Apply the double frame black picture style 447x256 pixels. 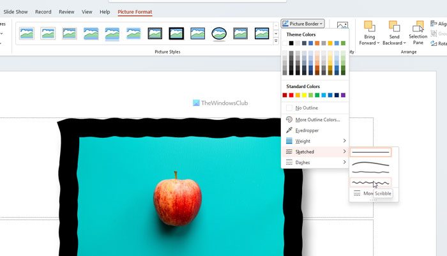tap(155, 33)
